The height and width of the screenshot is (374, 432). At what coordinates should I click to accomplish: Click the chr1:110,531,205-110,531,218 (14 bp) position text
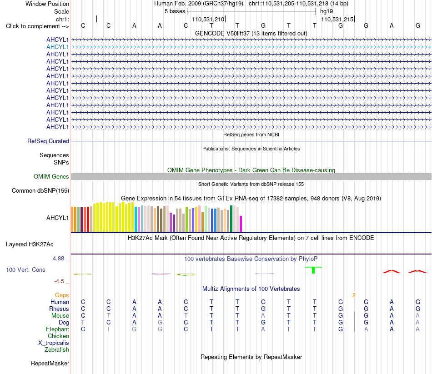pos(298,4)
